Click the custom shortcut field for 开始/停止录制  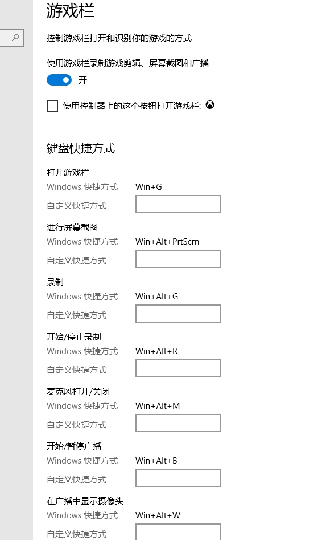point(178,368)
